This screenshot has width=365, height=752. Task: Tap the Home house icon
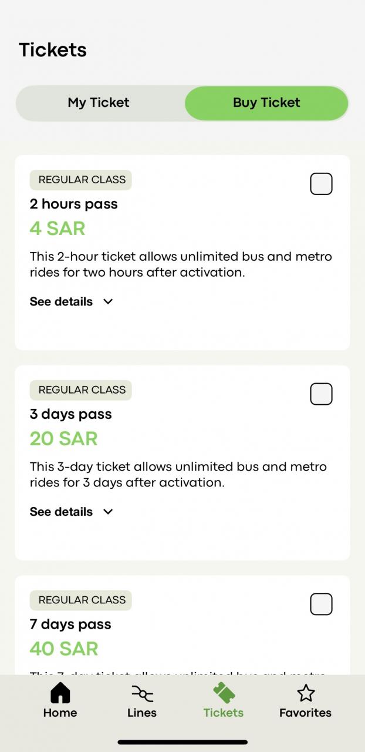click(60, 693)
